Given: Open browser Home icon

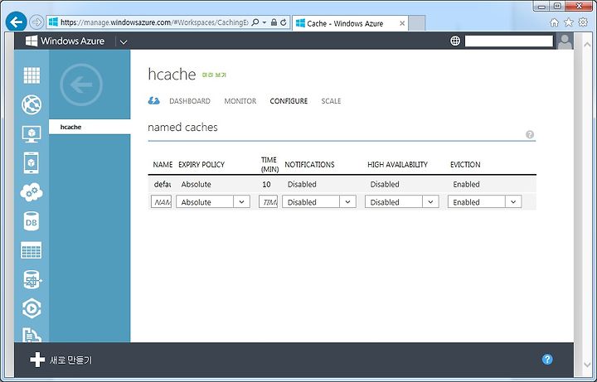Looking at the screenshot, I should [x=554, y=23].
